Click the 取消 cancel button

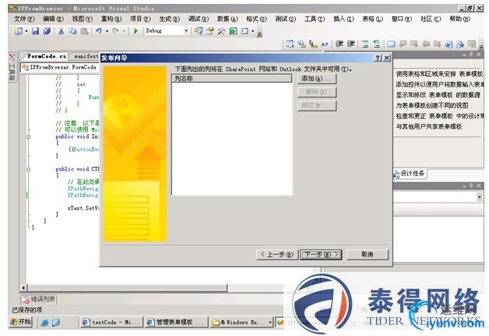click(368, 254)
